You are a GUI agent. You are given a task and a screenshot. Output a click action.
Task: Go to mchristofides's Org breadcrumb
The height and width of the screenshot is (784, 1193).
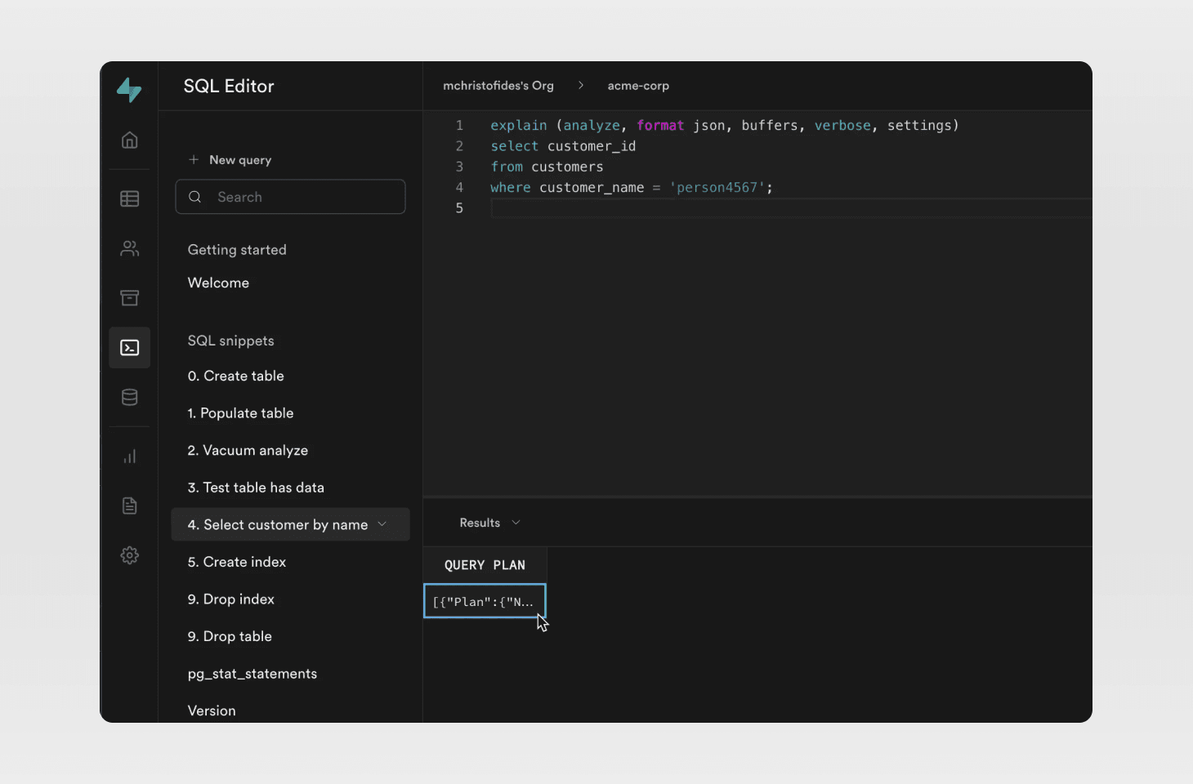(x=498, y=86)
